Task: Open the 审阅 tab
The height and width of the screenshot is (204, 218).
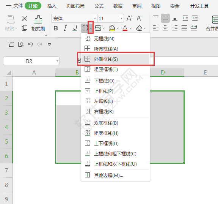Action: coord(137,6)
